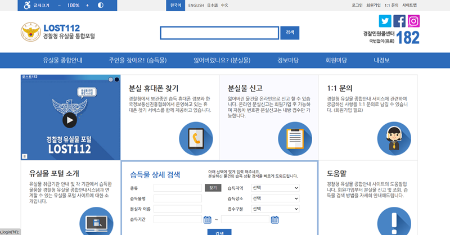Click the main search text field
The image size is (450, 235).
[x=219, y=33]
